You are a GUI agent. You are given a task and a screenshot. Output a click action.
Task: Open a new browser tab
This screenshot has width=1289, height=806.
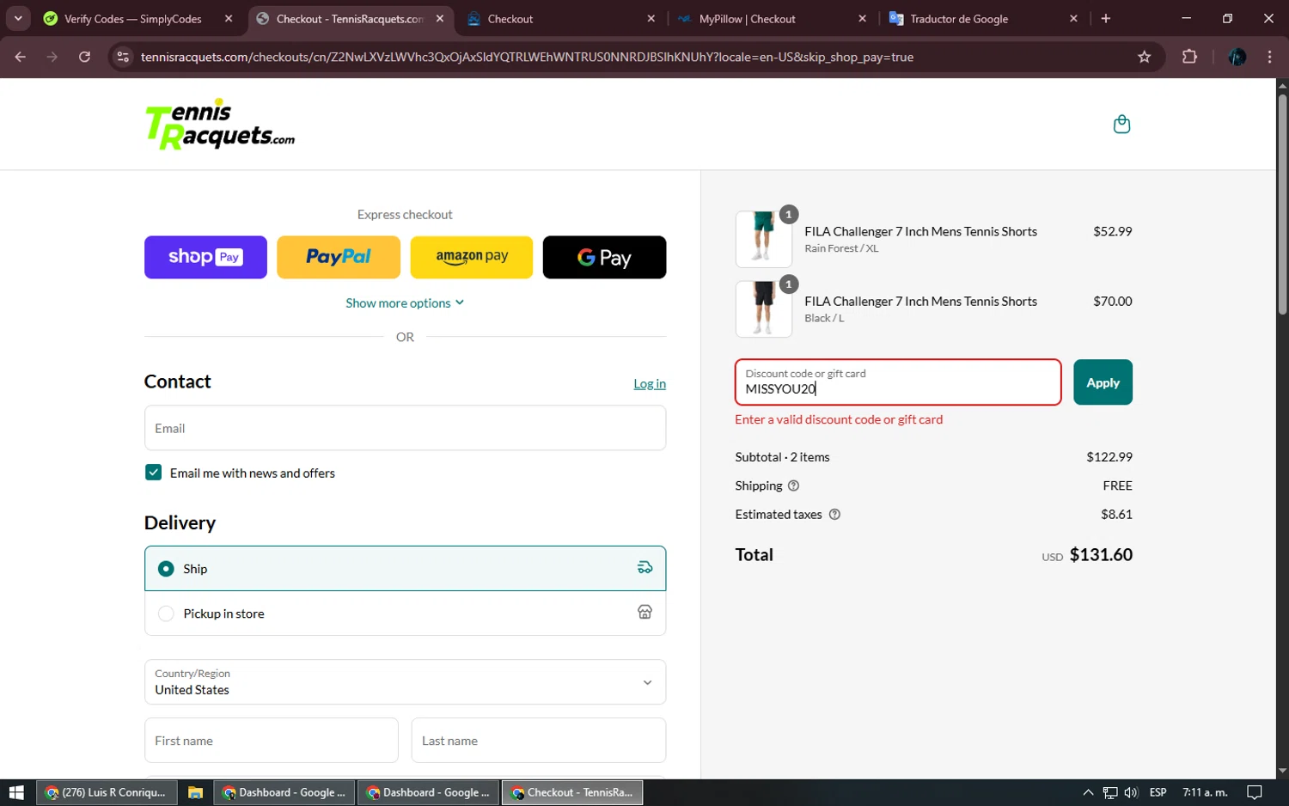point(1106,18)
